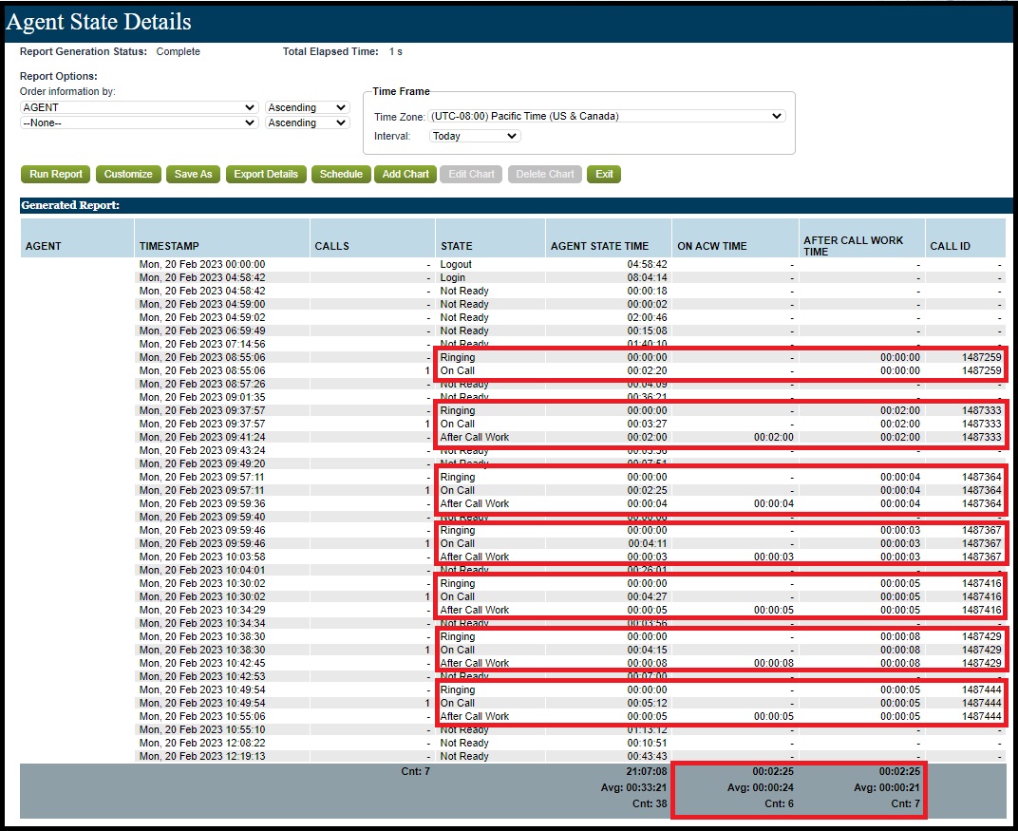1018x831 pixels.
Task: Select timestamp Mon, 20 Feb 2023 09:41:24
Action: tap(202, 437)
